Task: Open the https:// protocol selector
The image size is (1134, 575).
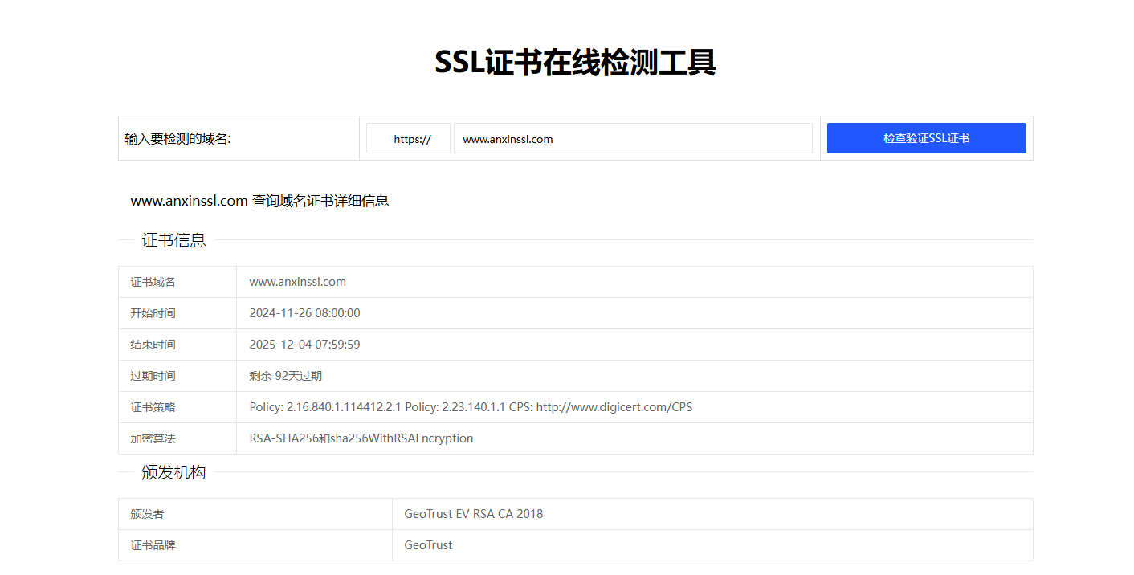Action: 408,137
